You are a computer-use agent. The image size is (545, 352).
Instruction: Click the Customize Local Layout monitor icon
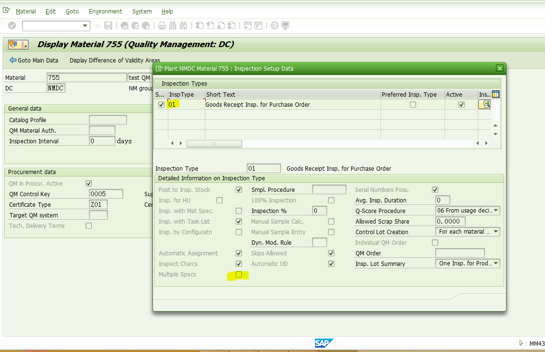(x=285, y=25)
